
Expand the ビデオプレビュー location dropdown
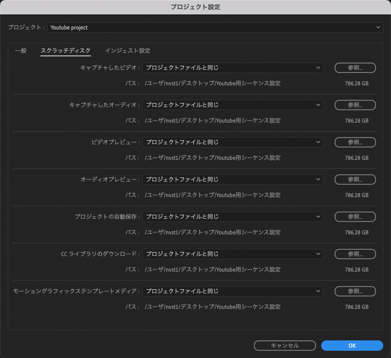(232, 142)
